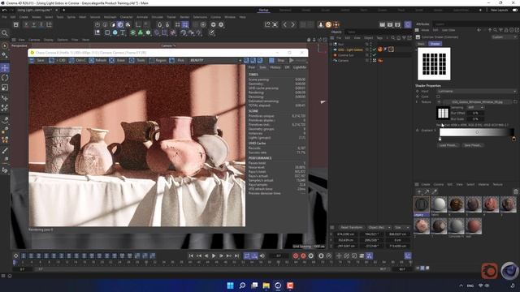Switch to LightMix tab in VFB side panel
The image size is (520, 292).
click(x=300, y=67)
